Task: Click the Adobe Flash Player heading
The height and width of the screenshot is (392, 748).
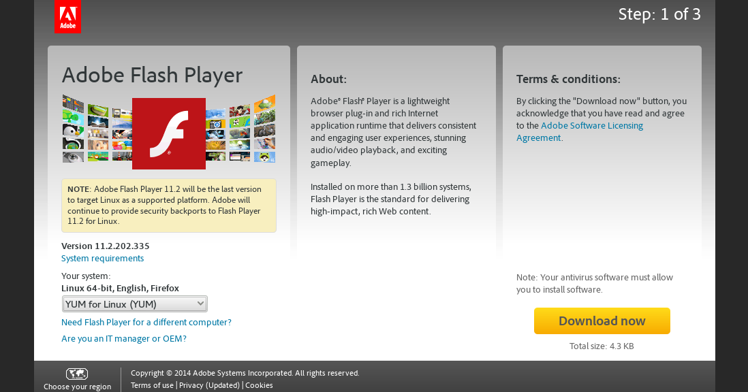Action: pos(152,76)
